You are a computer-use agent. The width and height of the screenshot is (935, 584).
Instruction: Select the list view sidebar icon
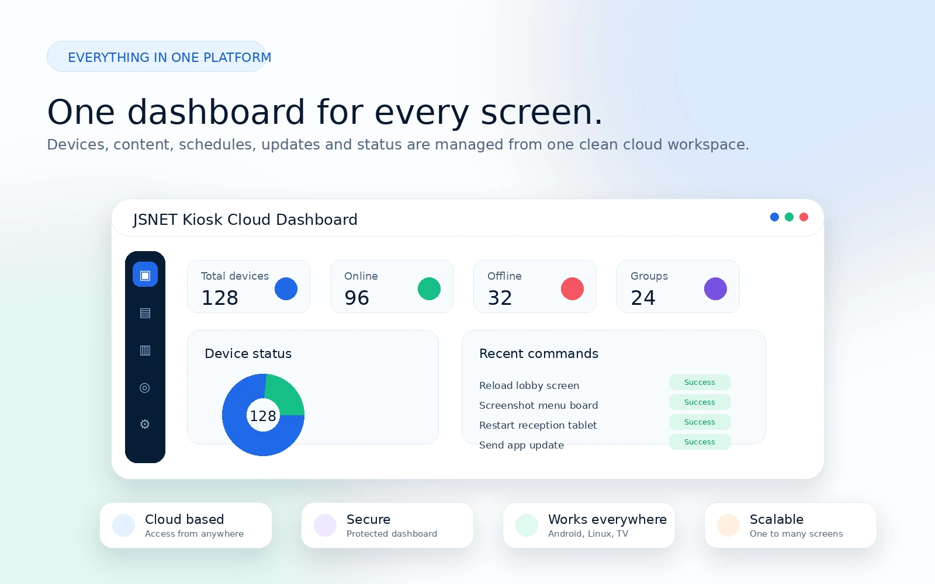click(x=145, y=313)
